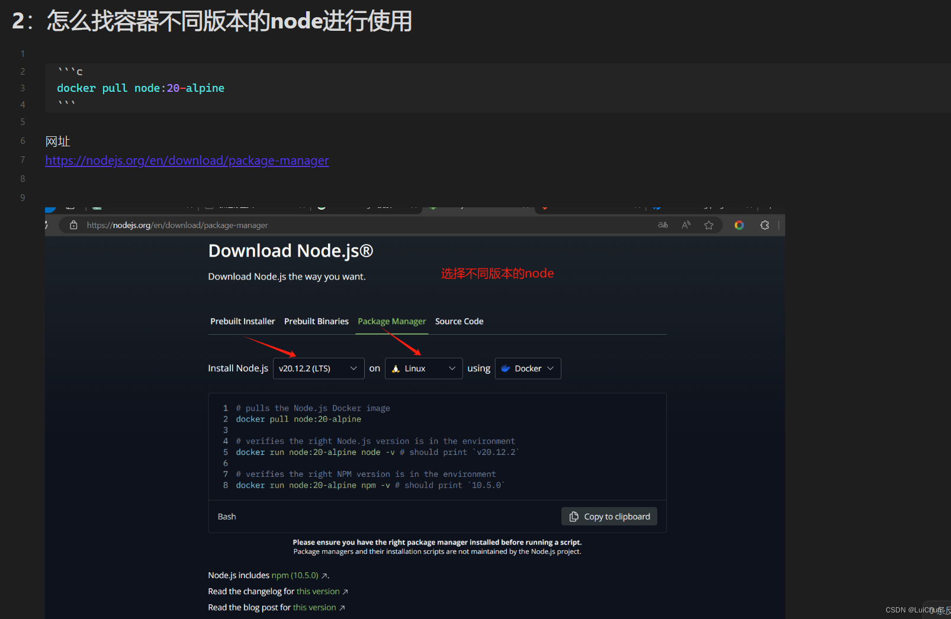This screenshot has height=619, width=951.
Task: Open the npm (10.5.0) link
Action: click(x=295, y=575)
